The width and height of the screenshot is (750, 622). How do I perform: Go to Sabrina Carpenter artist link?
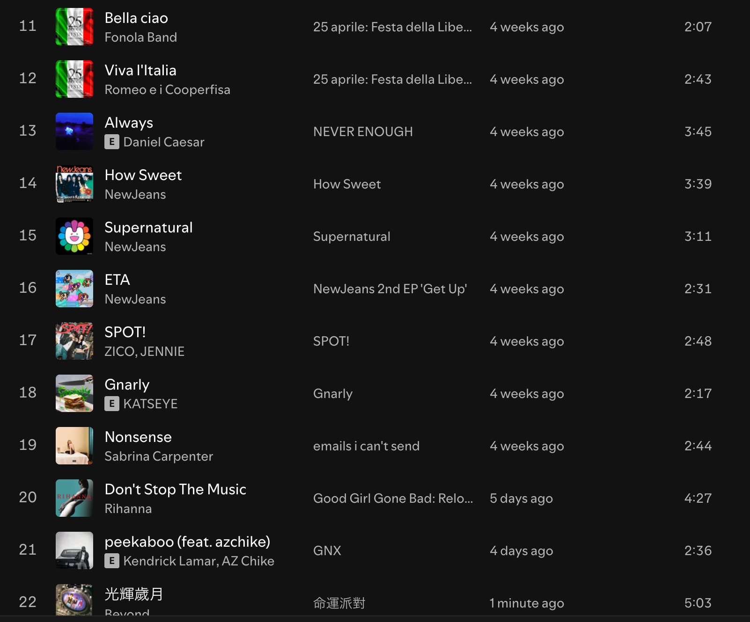(x=159, y=456)
